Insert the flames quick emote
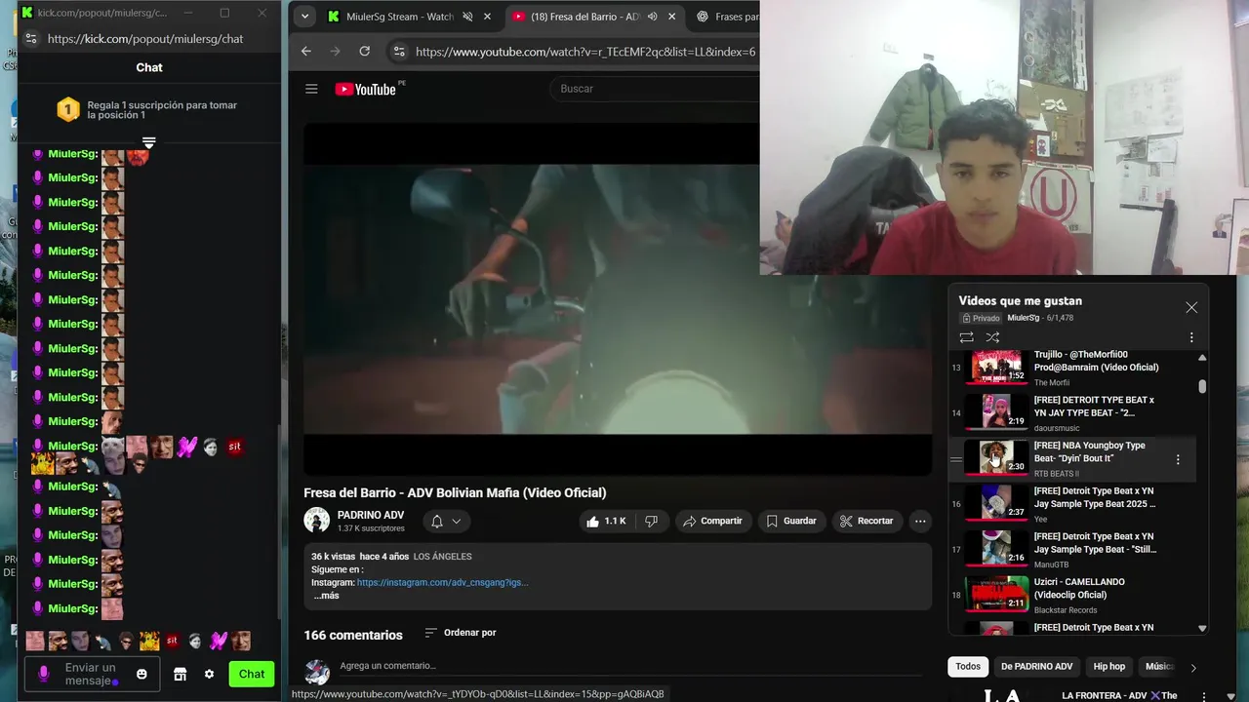This screenshot has width=1249, height=702. (x=149, y=641)
